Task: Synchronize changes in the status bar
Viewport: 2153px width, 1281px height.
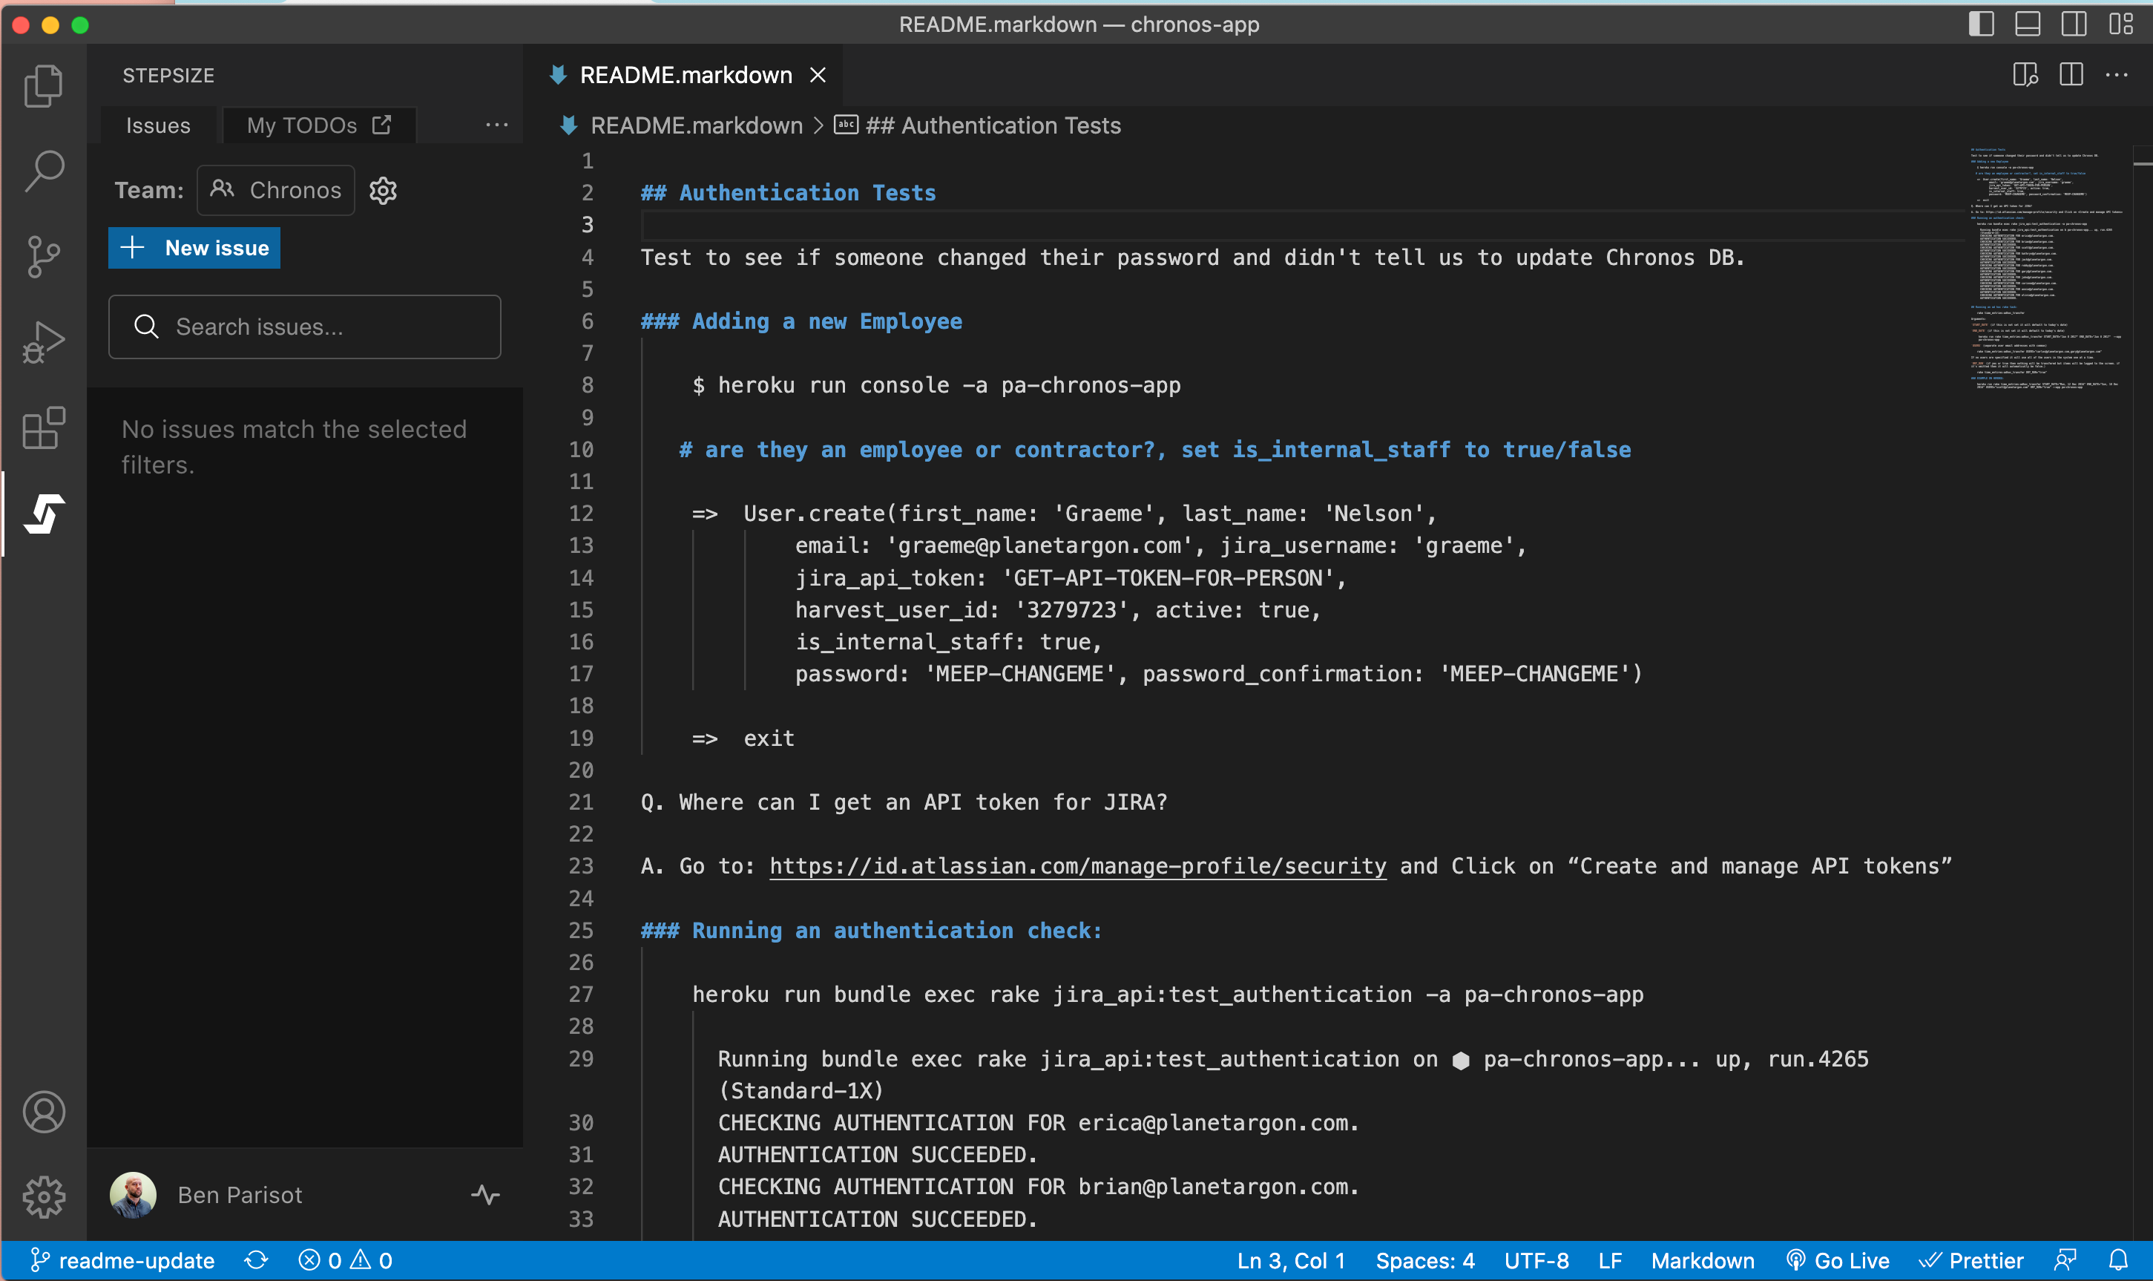Action: pos(256,1260)
